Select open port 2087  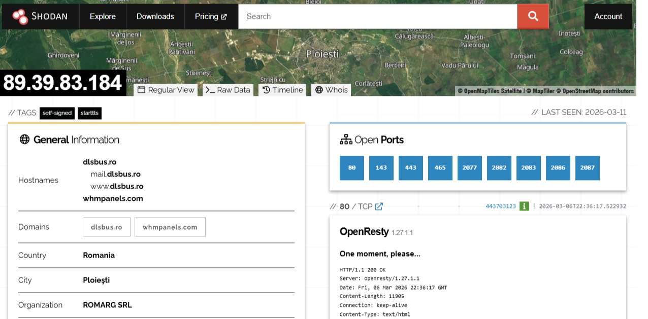(588, 168)
